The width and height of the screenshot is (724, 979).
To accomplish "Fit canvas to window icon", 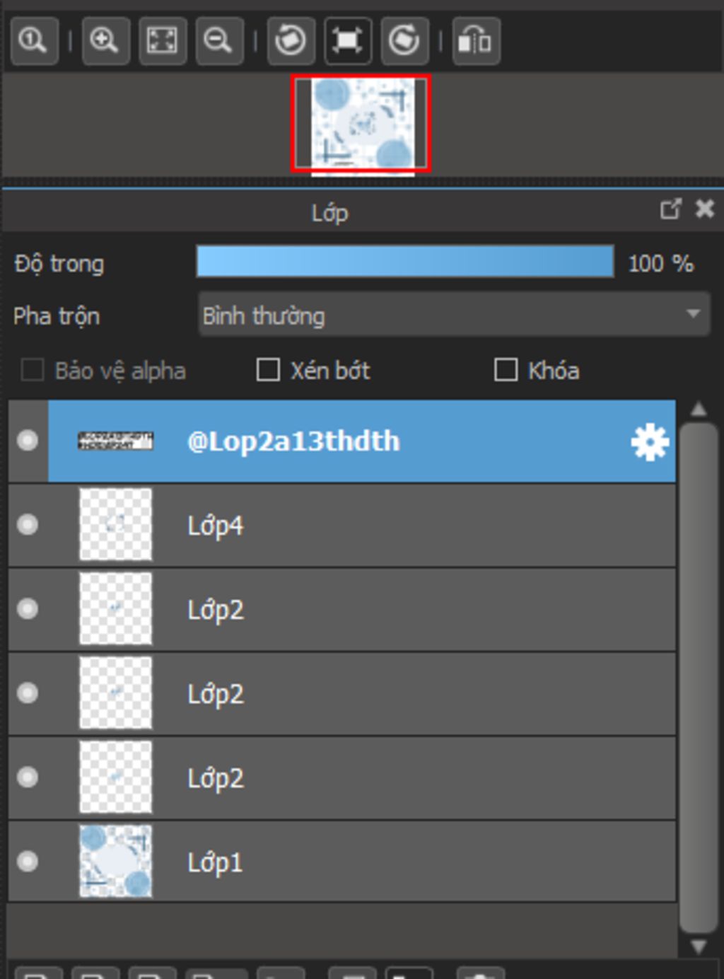I will pyautogui.click(x=162, y=40).
